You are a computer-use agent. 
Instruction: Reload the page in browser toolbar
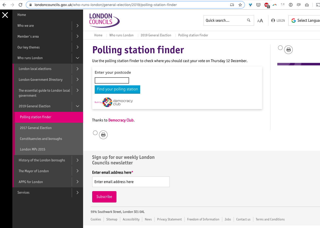pos(20,5)
